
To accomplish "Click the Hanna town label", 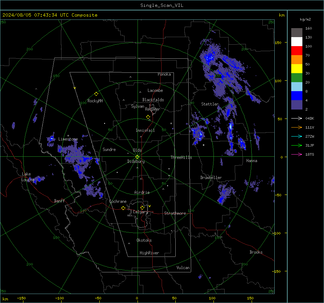I will [x=252, y=161].
